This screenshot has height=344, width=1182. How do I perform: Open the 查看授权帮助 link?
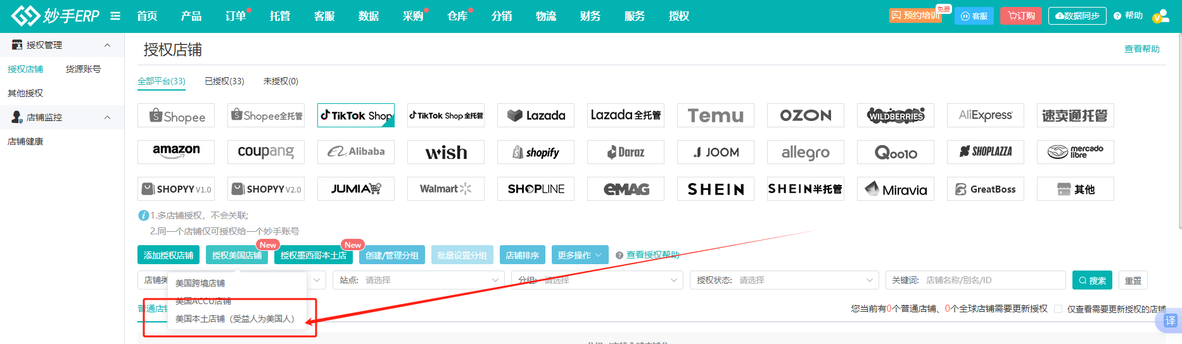(652, 255)
